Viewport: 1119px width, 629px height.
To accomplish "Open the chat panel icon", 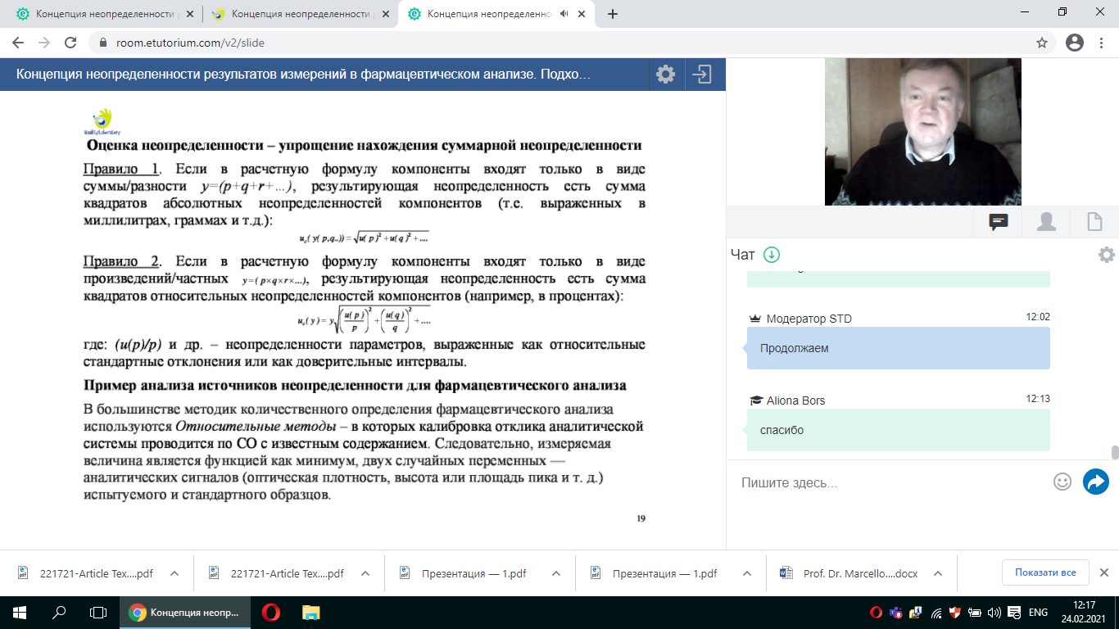I will [x=998, y=222].
